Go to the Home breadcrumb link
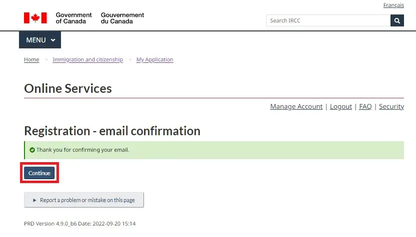This screenshot has width=416, height=237. (31, 59)
